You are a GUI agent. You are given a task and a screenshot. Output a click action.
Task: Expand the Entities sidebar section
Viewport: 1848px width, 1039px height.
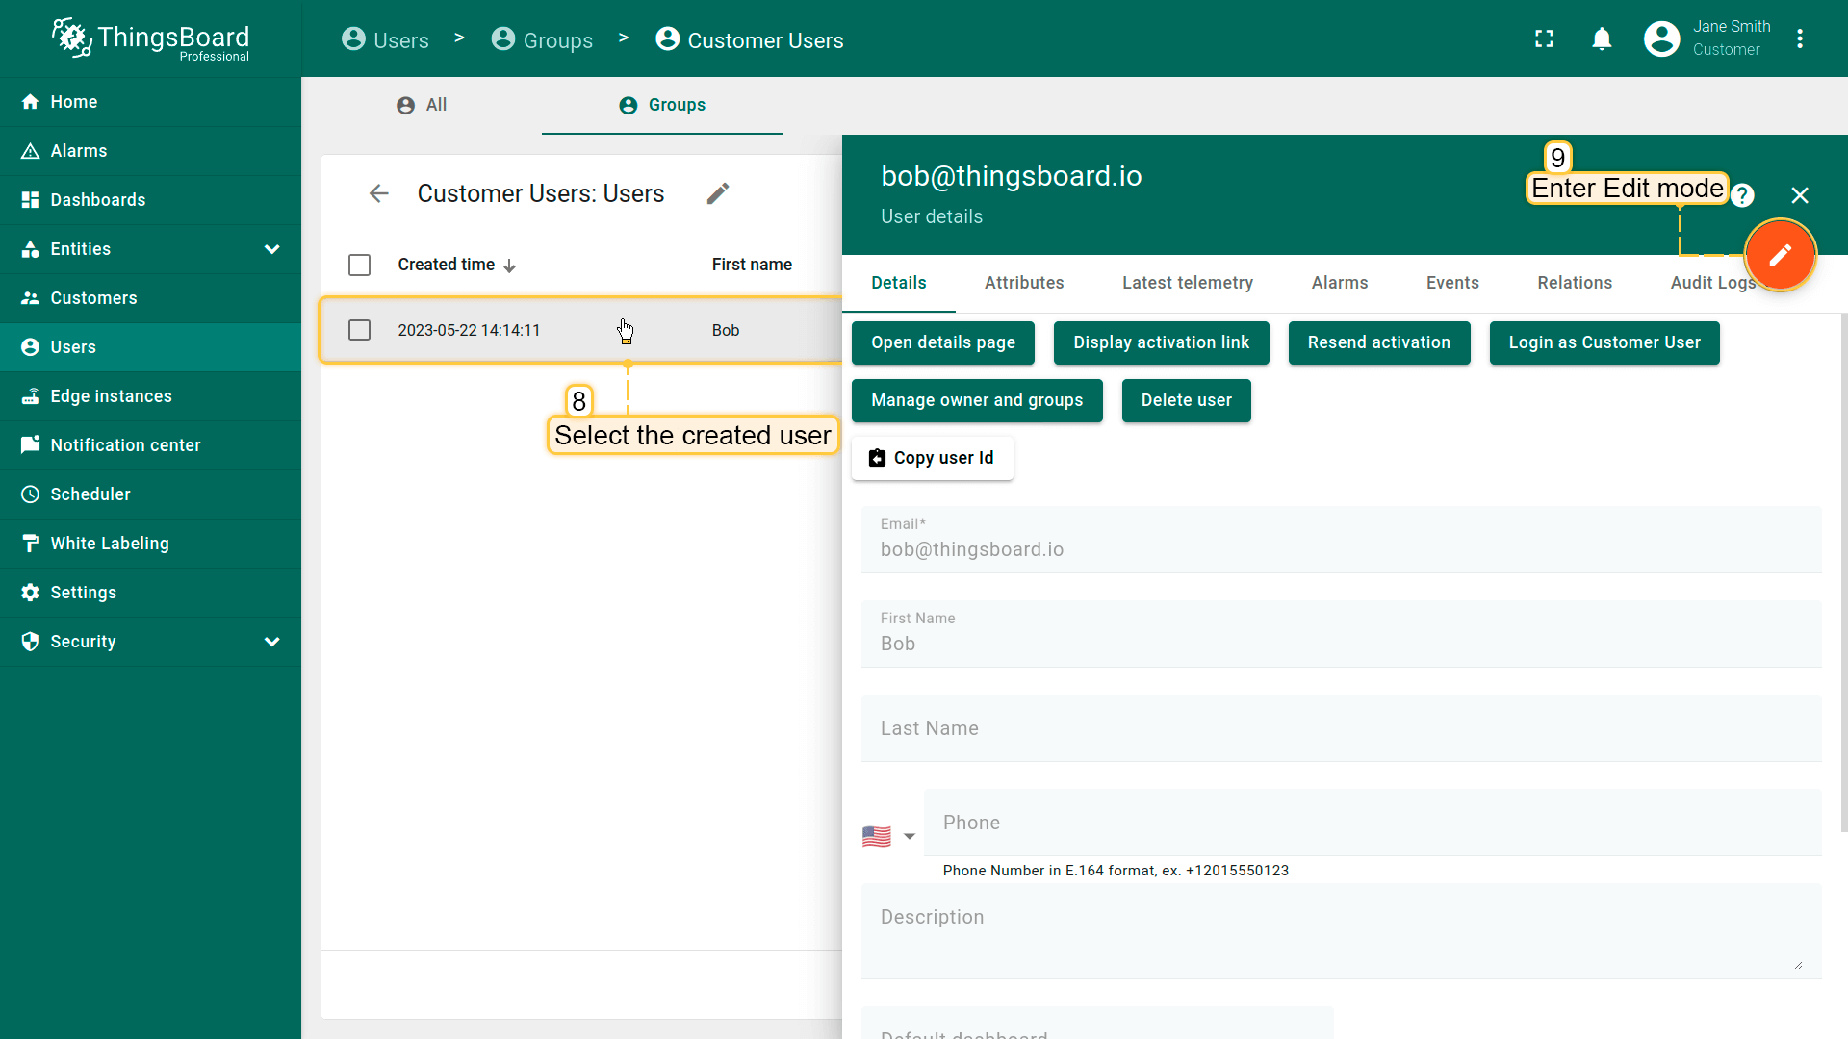(x=271, y=249)
